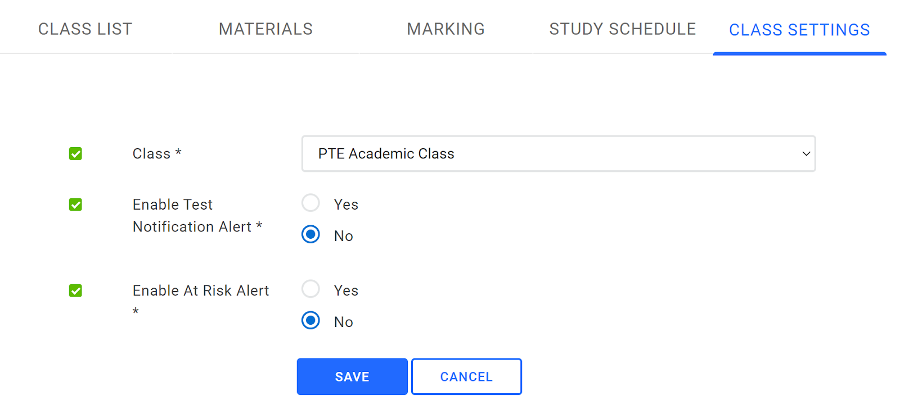Uncheck the Class checkbox
900x409 pixels.
tap(75, 153)
